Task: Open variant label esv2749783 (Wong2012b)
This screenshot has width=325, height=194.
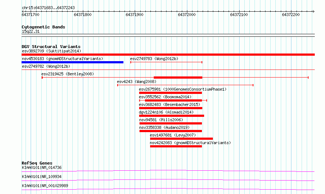Action: 154,59
